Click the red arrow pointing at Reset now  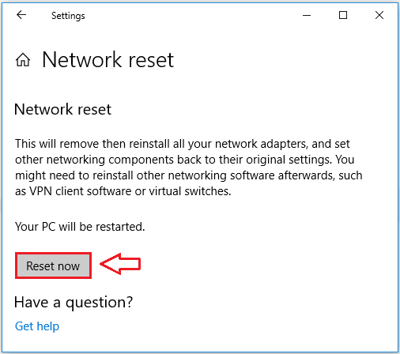(120, 264)
